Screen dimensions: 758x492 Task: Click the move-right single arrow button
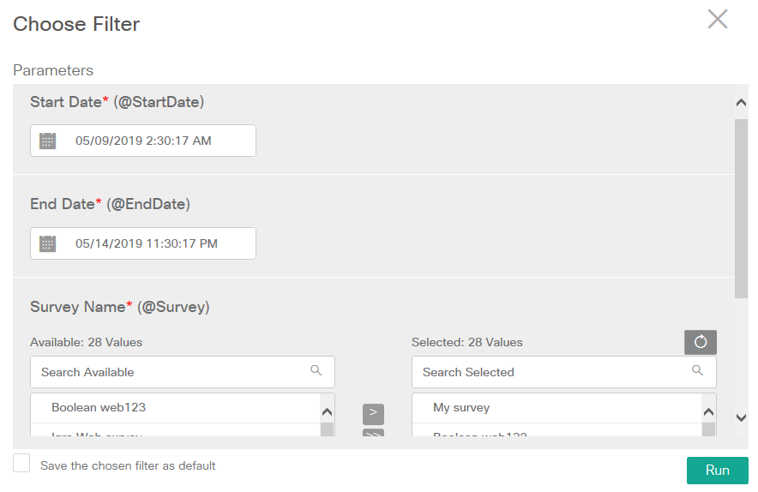pos(373,413)
